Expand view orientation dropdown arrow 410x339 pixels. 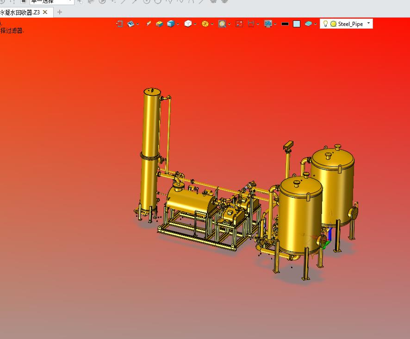coord(137,24)
